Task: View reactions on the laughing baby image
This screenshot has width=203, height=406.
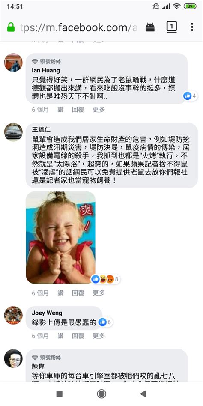Action: 105,279
